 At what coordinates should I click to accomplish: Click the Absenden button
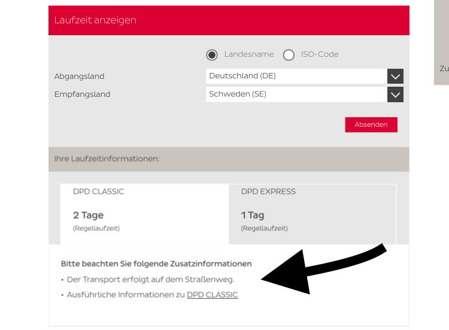click(x=371, y=125)
